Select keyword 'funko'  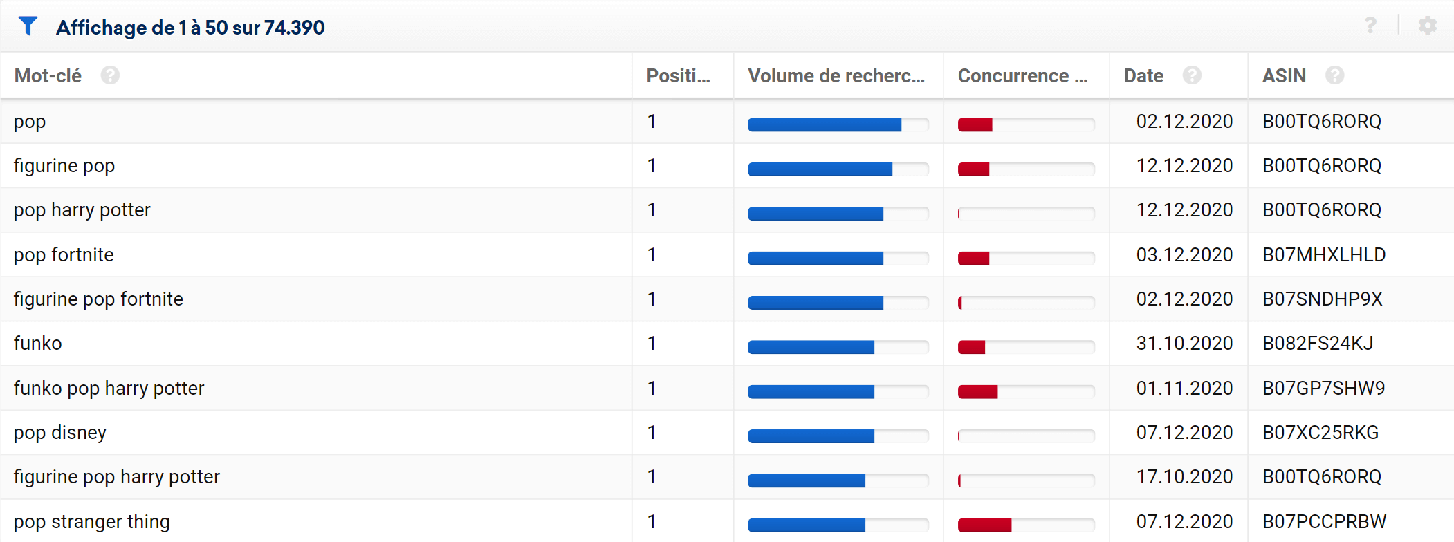click(38, 344)
